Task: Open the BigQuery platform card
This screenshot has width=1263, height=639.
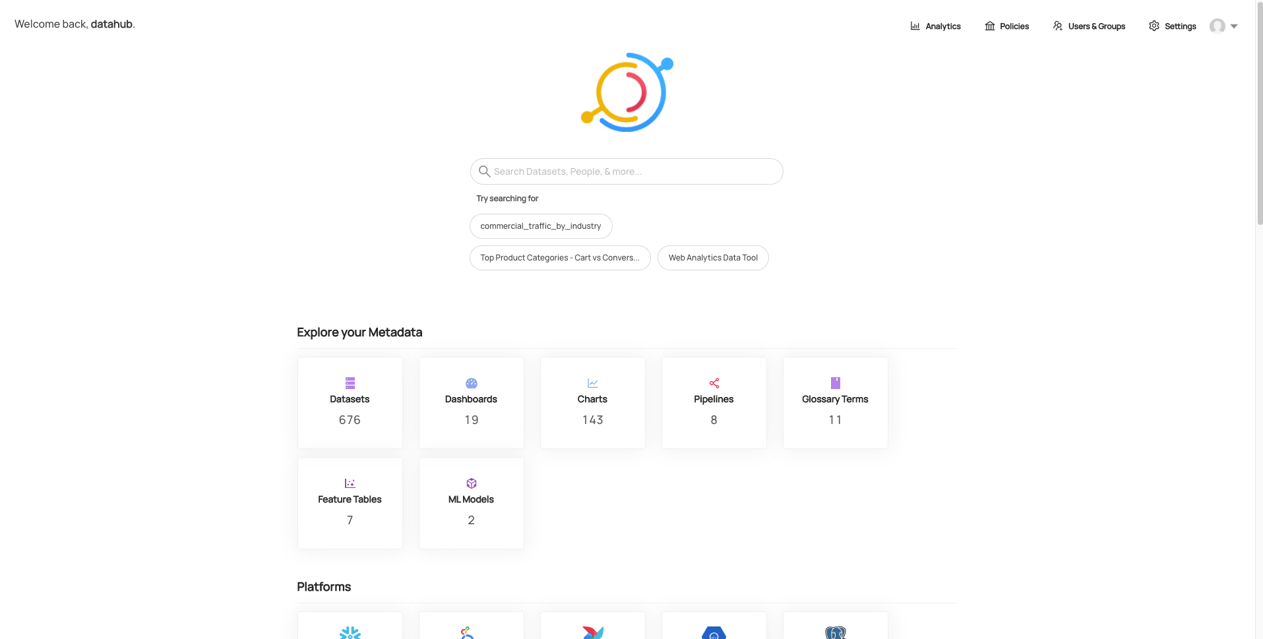Action: (x=714, y=625)
